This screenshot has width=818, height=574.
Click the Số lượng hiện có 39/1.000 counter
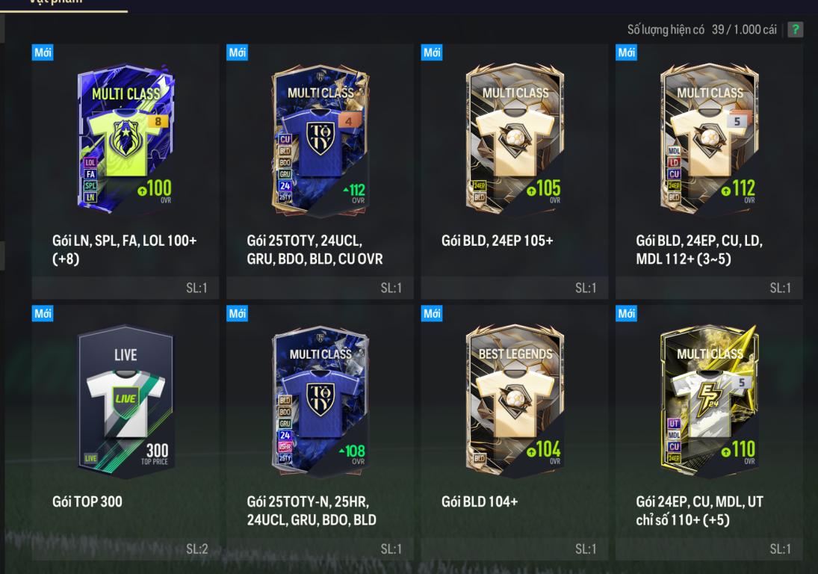click(701, 30)
